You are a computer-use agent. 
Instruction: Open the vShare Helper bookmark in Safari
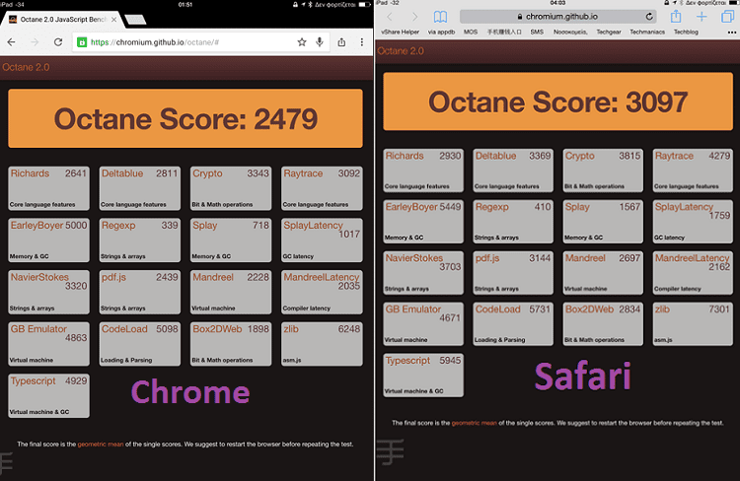[x=401, y=33]
